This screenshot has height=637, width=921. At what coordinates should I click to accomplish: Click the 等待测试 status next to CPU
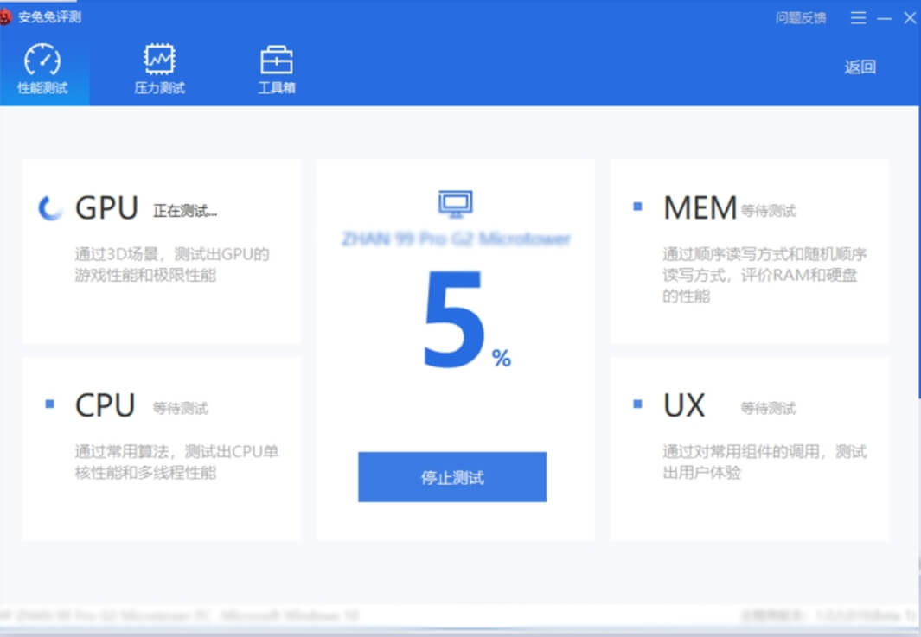coord(180,408)
